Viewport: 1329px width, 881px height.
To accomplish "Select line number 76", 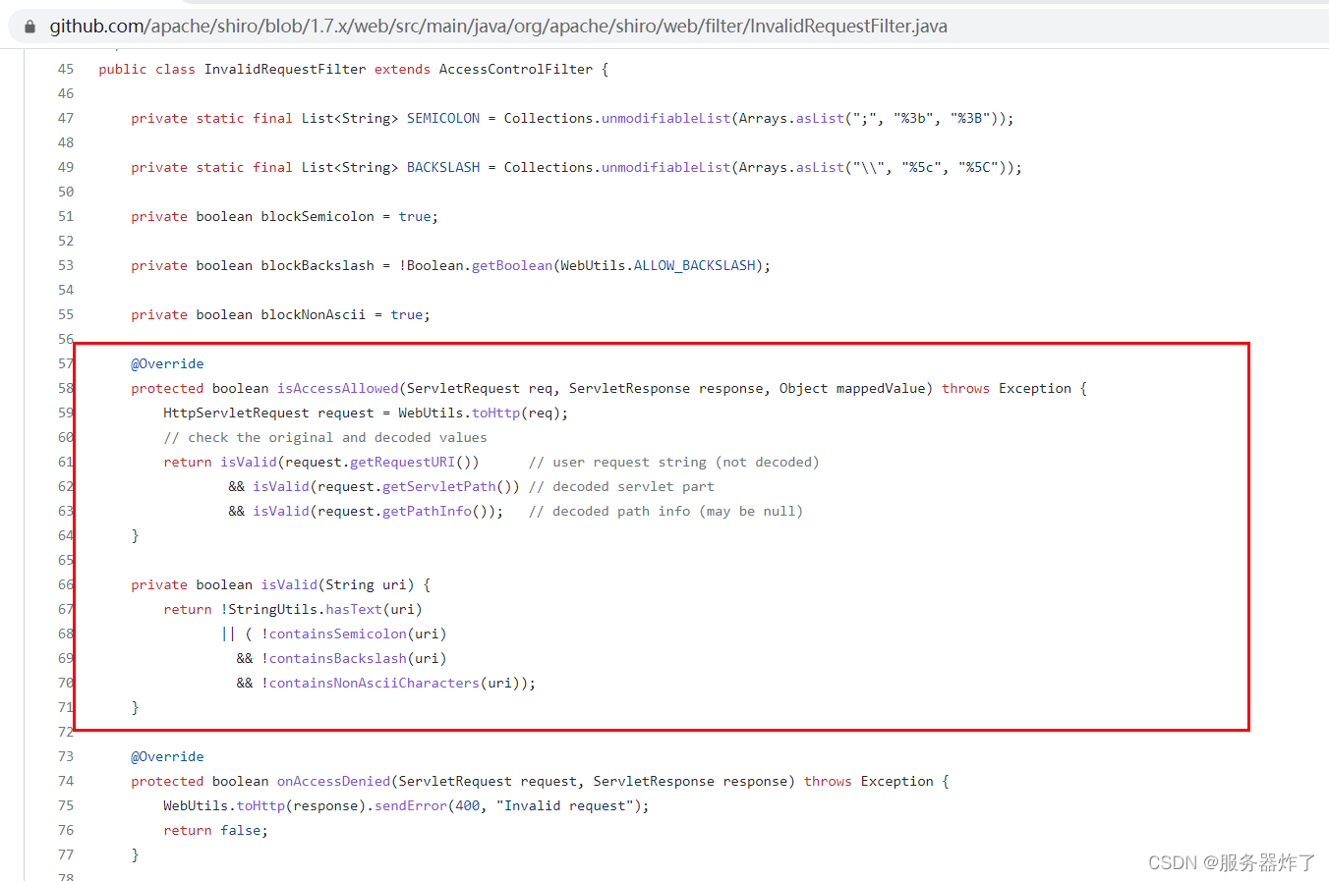I will point(66,830).
